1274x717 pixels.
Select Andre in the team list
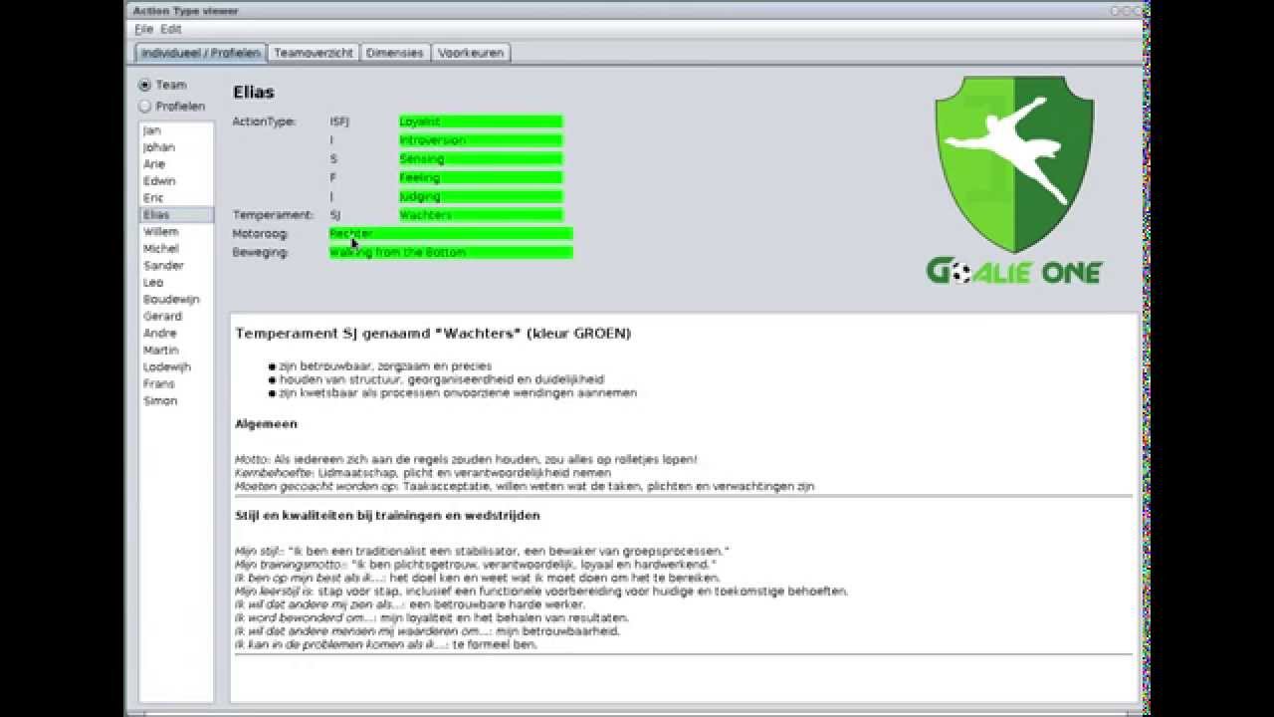coord(176,334)
